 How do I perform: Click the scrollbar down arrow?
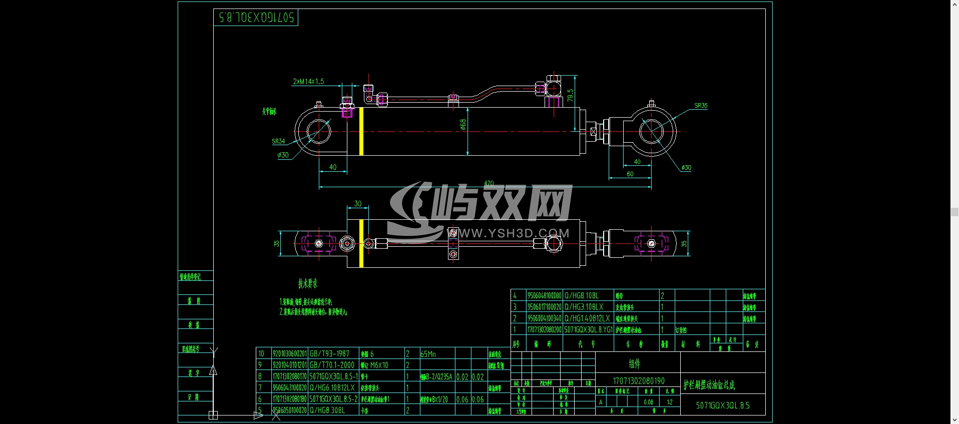click(954, 420)
